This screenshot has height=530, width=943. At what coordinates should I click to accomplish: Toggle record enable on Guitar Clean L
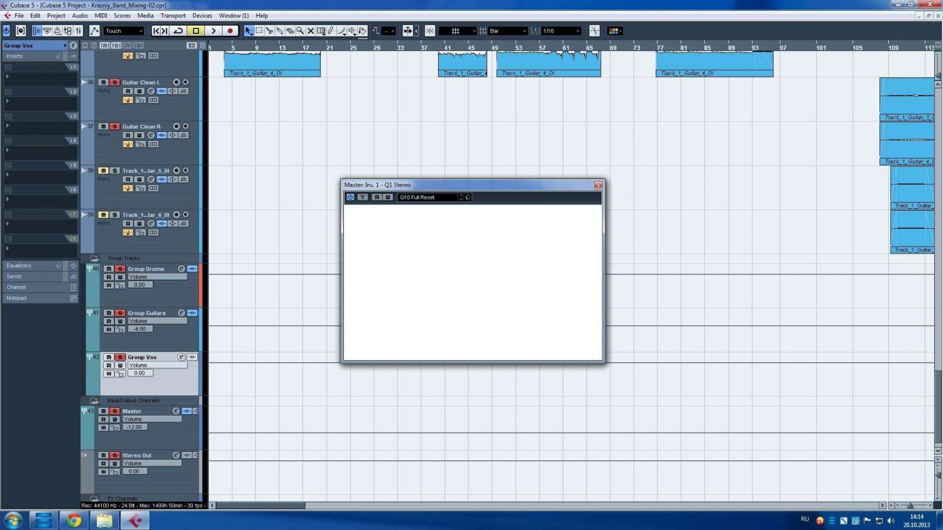click(x=176, y=82)
